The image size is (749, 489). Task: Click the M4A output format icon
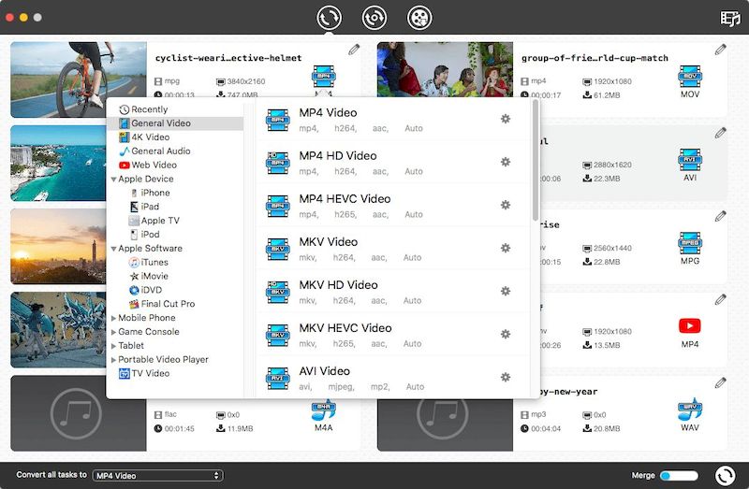pyautogui.click(x=323, y=410)
